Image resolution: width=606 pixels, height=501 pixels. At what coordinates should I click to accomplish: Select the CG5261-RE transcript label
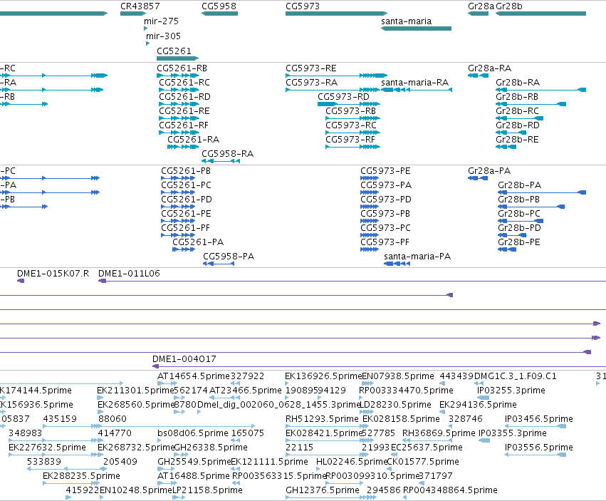tap(184, 111)
